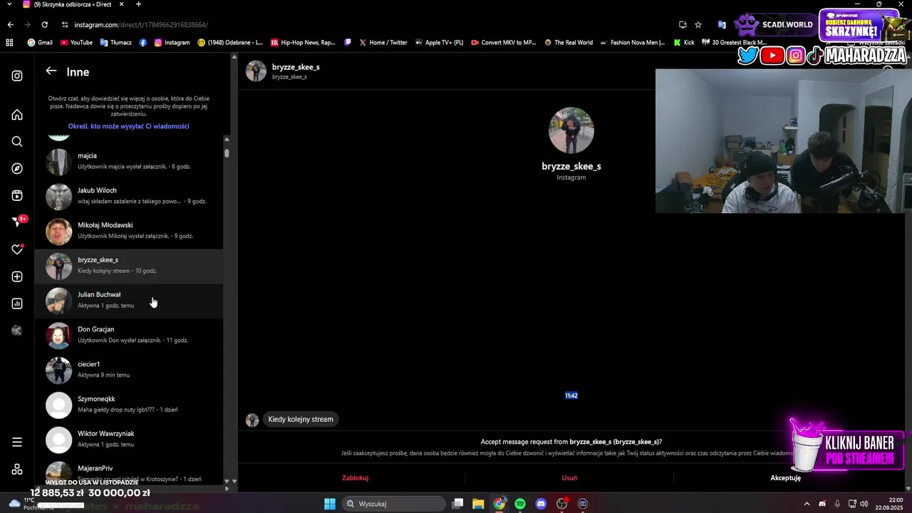Show hidden tray icons chevron
Screen dimensions: 912x513
click(807, 504)
